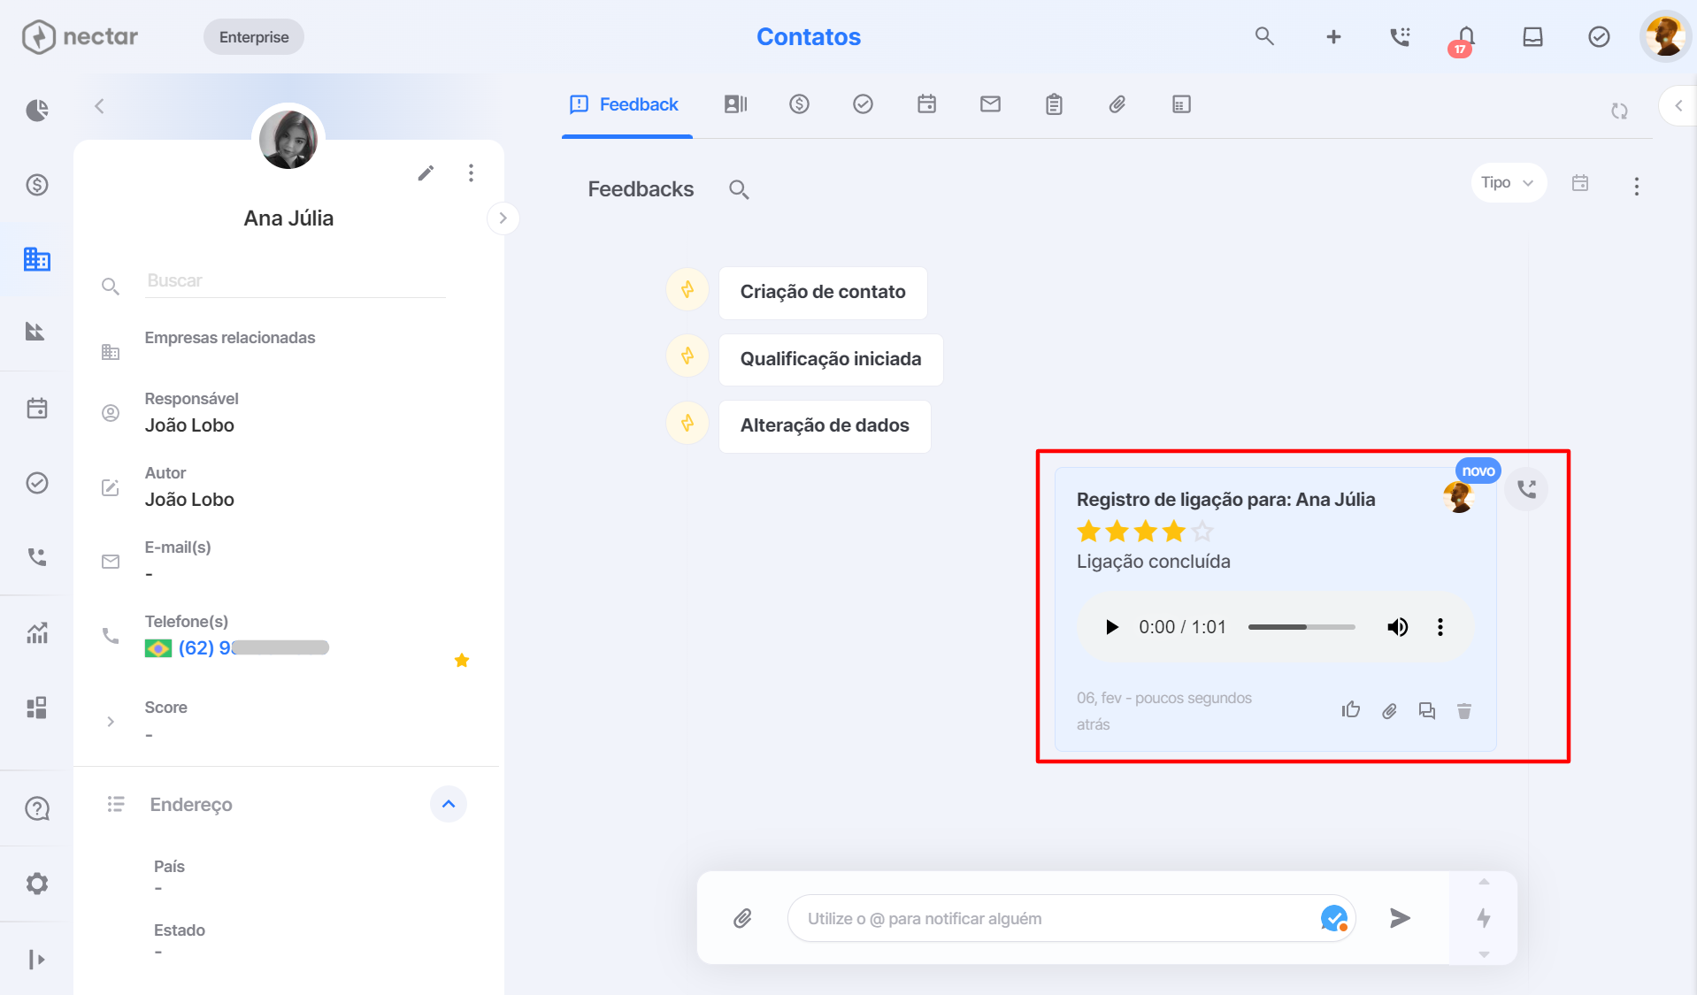Screen dimensions: 1697x995
Task: Toggle the check badge in message box
Action: coord(1334,919)
